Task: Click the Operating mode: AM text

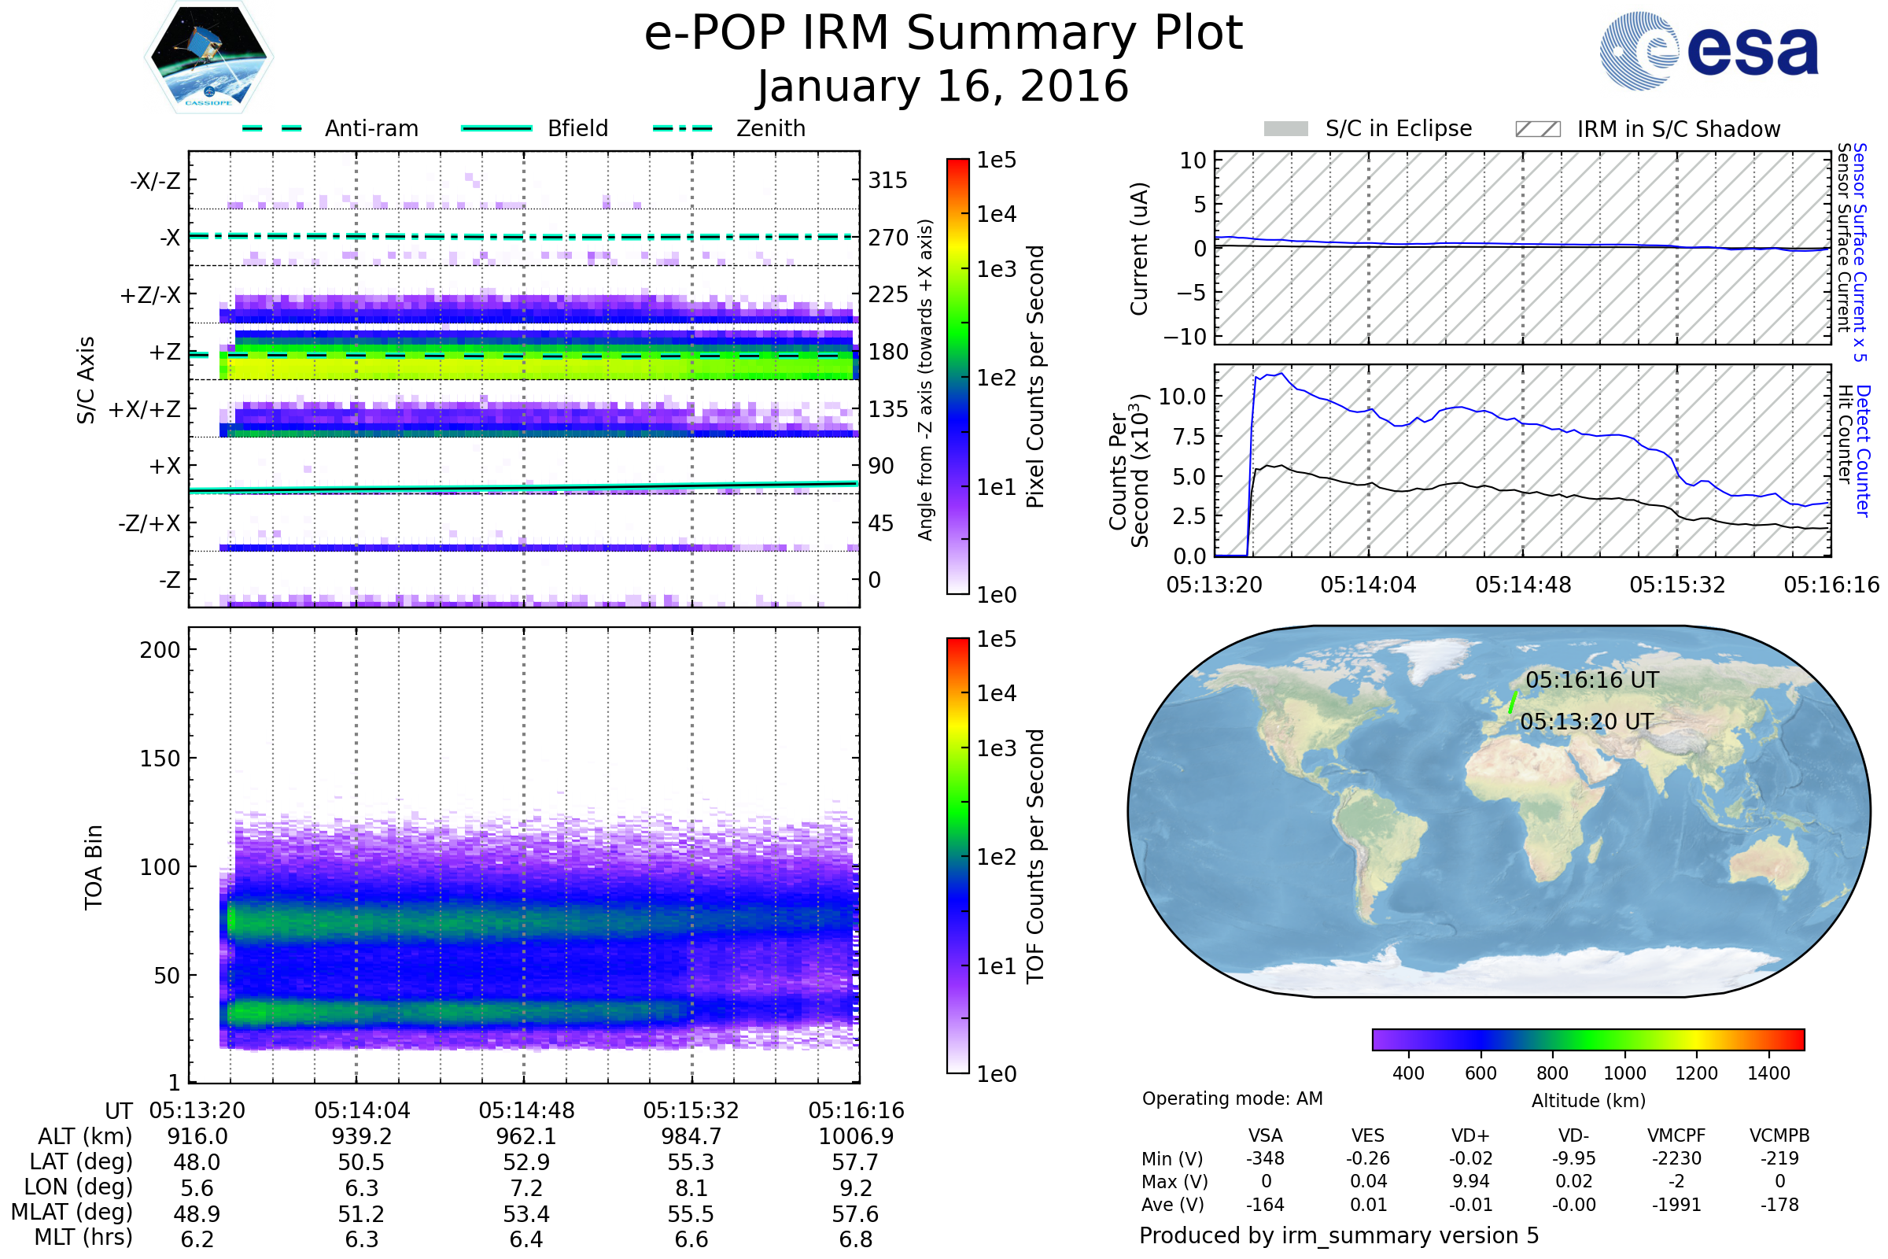Action: (1232, 1098)
